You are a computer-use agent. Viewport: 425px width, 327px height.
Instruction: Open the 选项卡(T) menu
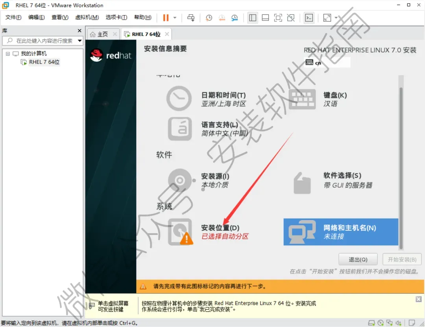click(x=116, y=17)
